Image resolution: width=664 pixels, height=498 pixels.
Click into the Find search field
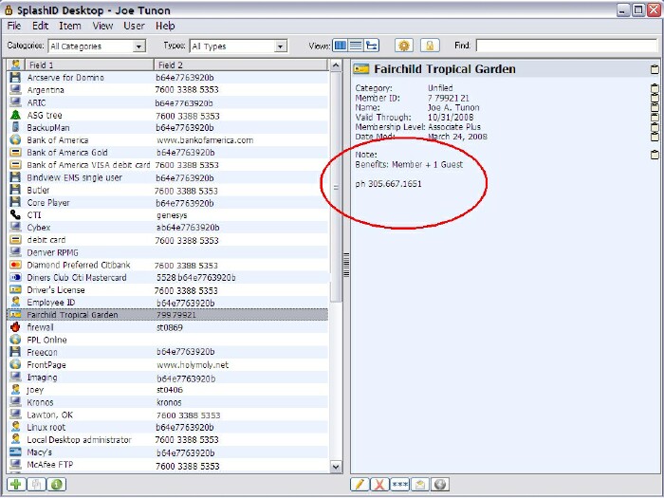[x=565, y=46]
